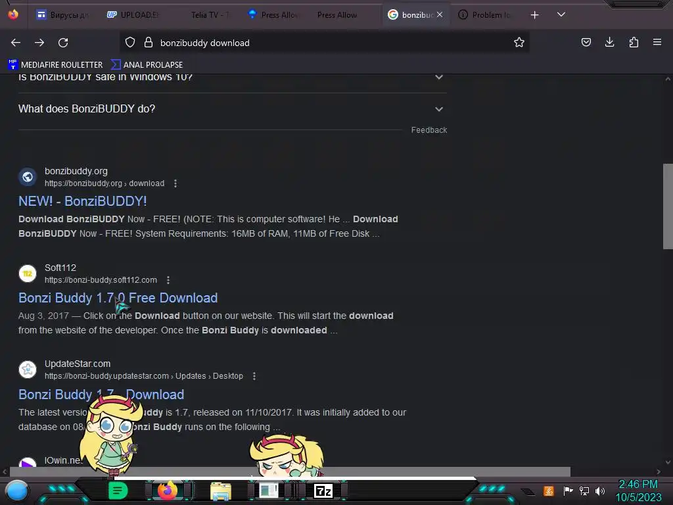Image resolution: width=673 pixels, height=505 pixels.
Task: Click the Firefox taskbar icon
Action: click(168, 491)
